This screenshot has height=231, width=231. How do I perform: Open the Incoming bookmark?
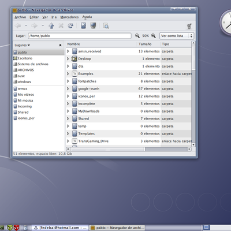pyautogui.click(x=39, y=106)
